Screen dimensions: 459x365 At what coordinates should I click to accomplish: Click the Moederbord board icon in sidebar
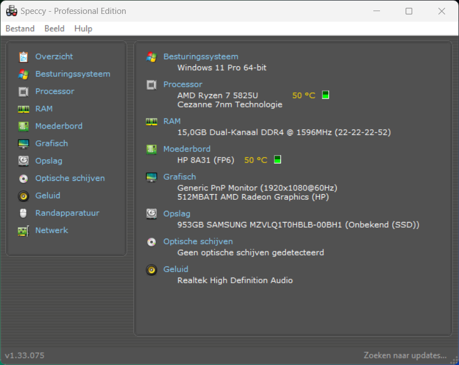coord(23,126)
